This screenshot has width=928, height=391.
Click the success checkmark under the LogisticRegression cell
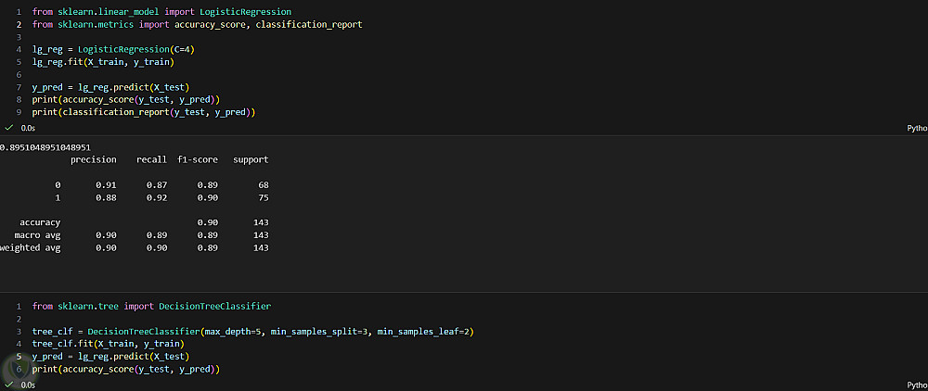pos(8,129)
